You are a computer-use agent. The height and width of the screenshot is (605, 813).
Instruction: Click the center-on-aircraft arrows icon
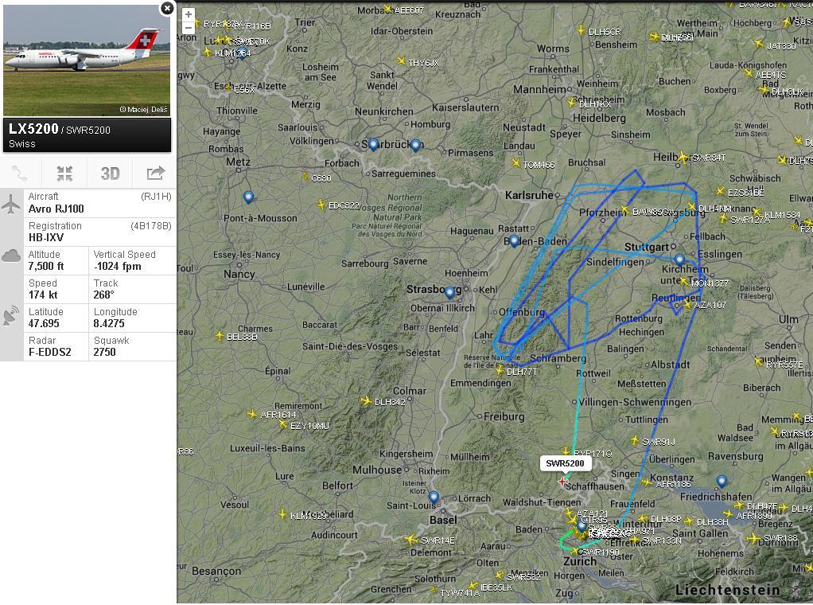[x=64, y=174]
